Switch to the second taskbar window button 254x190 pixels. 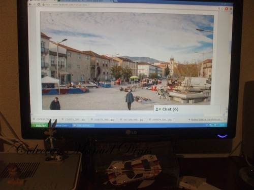click(83, 126)
